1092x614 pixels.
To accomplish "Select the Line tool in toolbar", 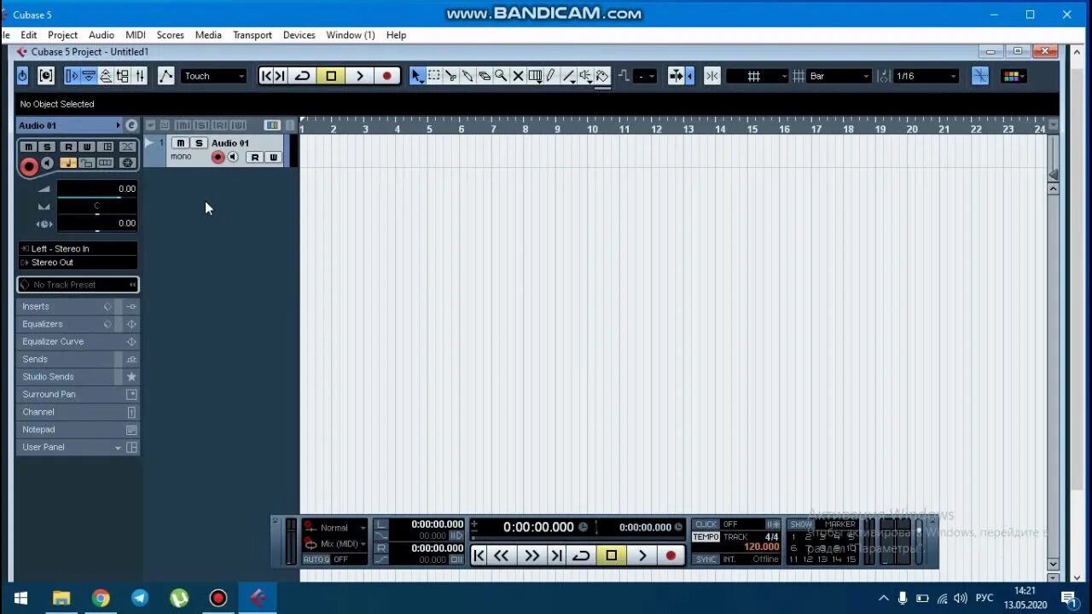I will pyautogui.click(x=568, y=76).
